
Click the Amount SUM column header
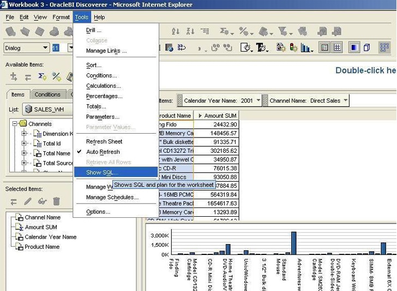coord(216,116)
